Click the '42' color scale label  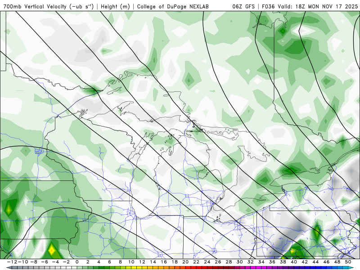pyautogui.click(x=305, y=262)
